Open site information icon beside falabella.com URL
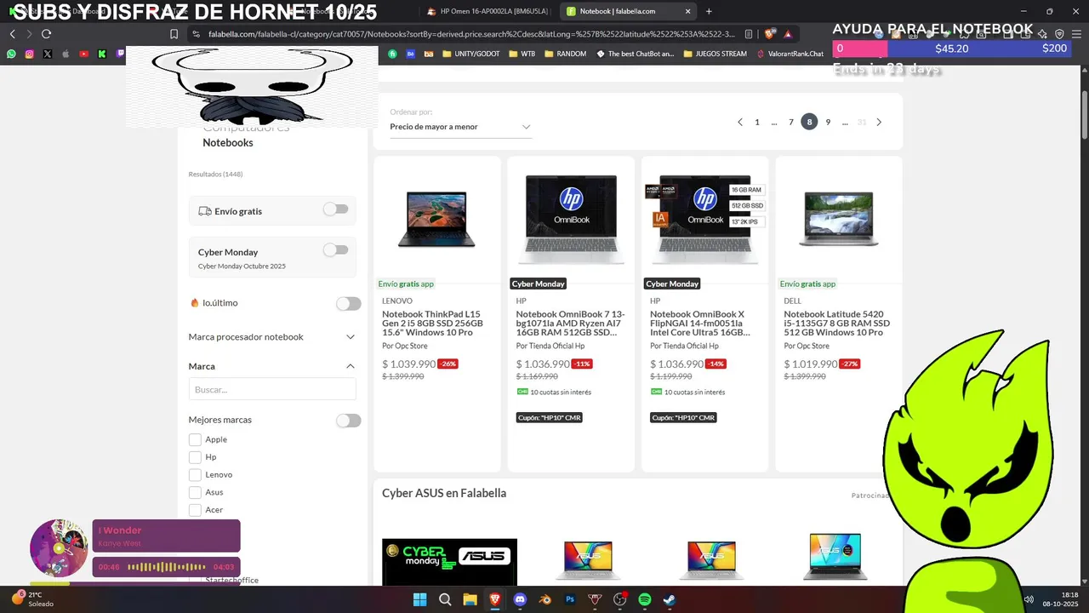This screenshot has height=613, width=1089. [196, 34]
